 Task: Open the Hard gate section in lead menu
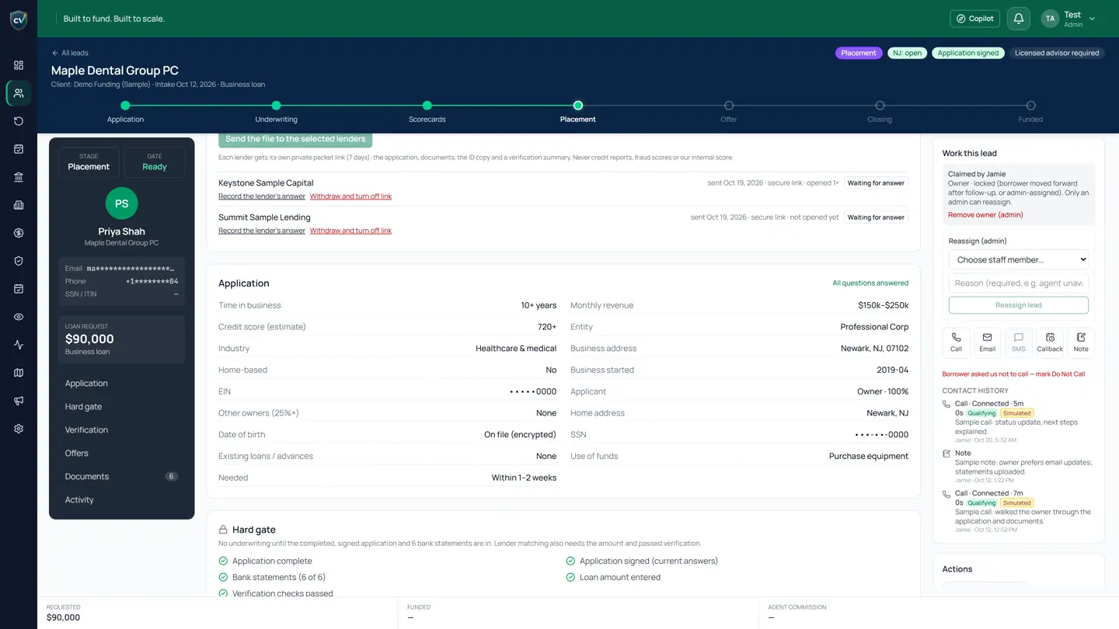coord(83,407)
